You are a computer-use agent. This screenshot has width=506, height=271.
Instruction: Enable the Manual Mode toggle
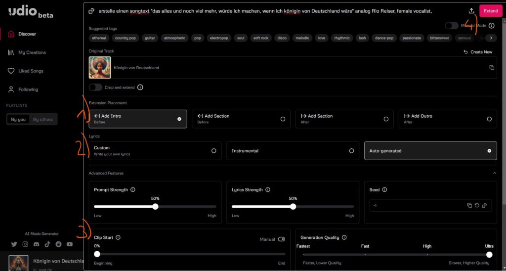(452, 26)
